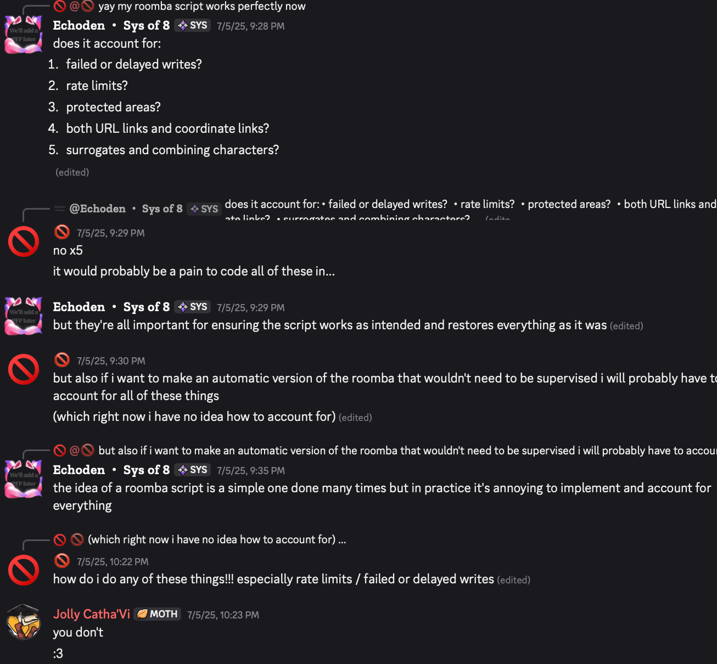Open the prohibited-sign avatar on the 9:30 PM message

(x=24, y=369)
